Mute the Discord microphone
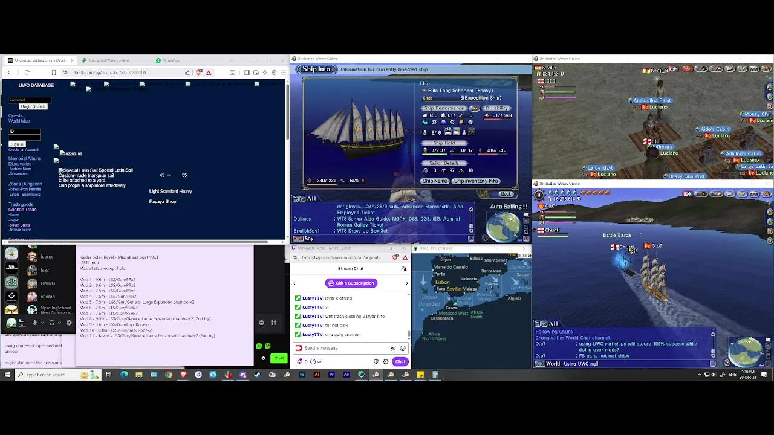The image size is (774, 435). click(34, 323)
